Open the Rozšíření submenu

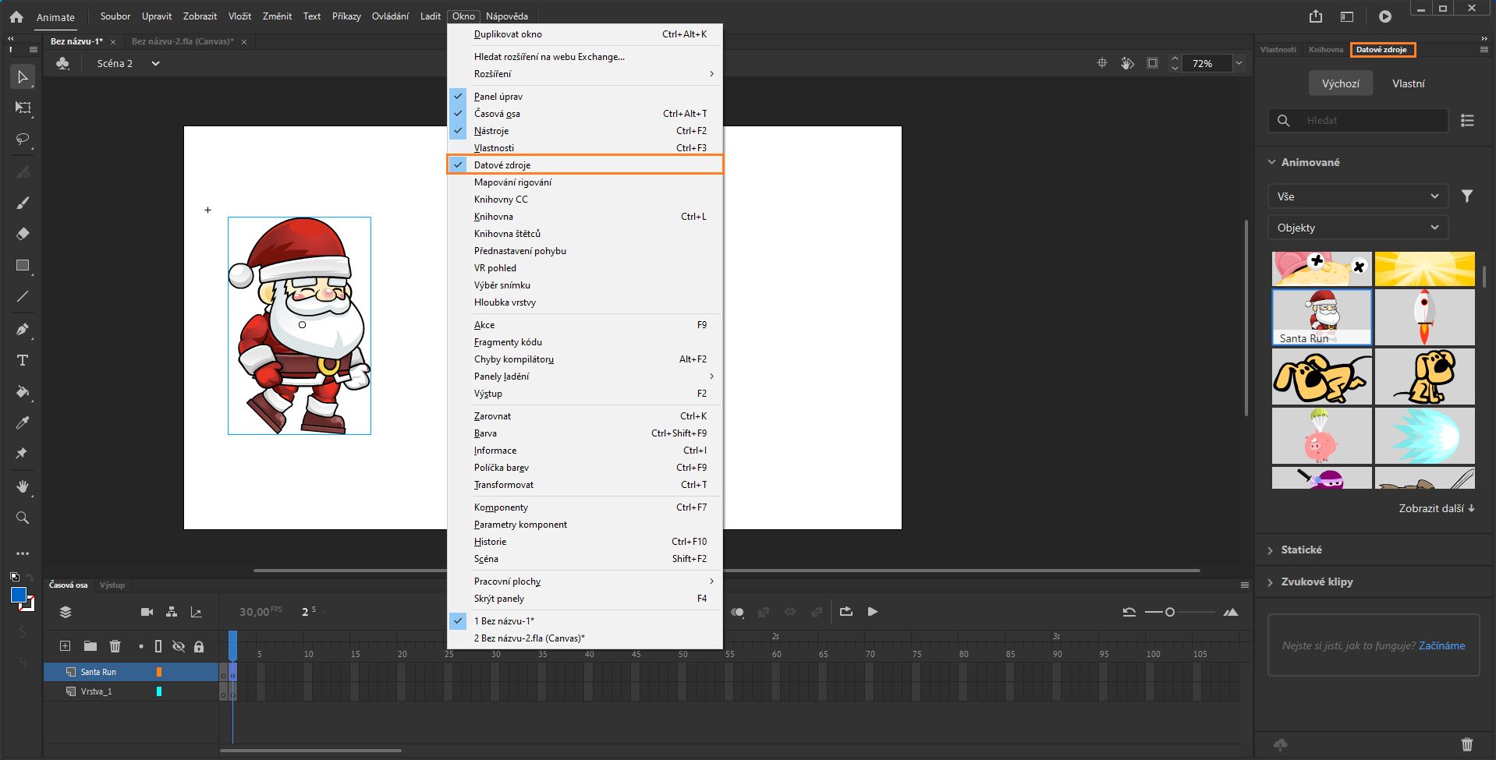coord(585,74)
